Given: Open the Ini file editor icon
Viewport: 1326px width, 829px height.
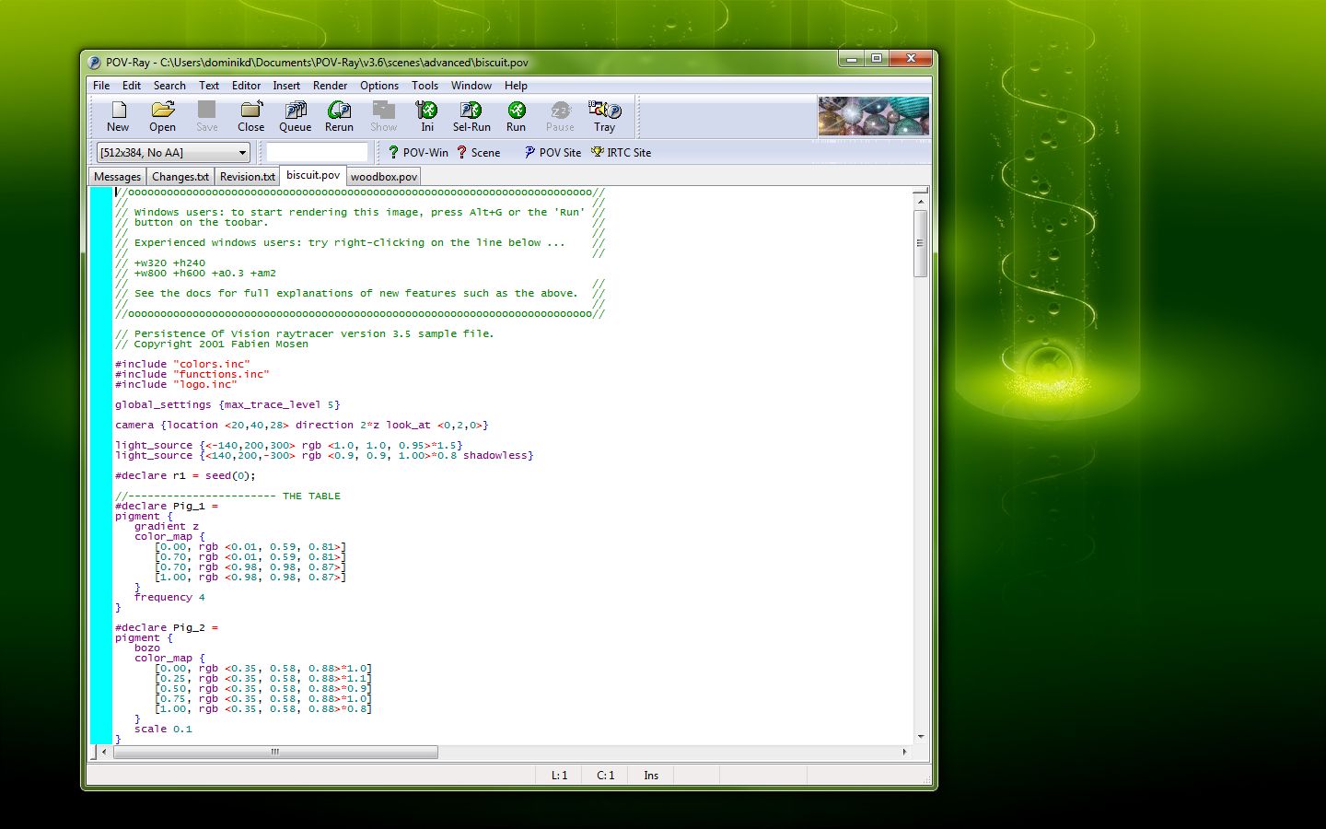Looking at the screenshot, I should click(427, 117).
